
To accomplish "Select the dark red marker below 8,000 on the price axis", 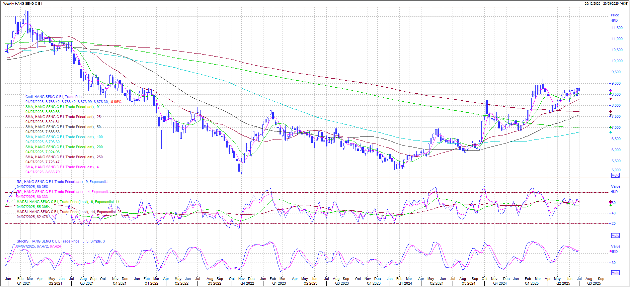I will (610, 112).
